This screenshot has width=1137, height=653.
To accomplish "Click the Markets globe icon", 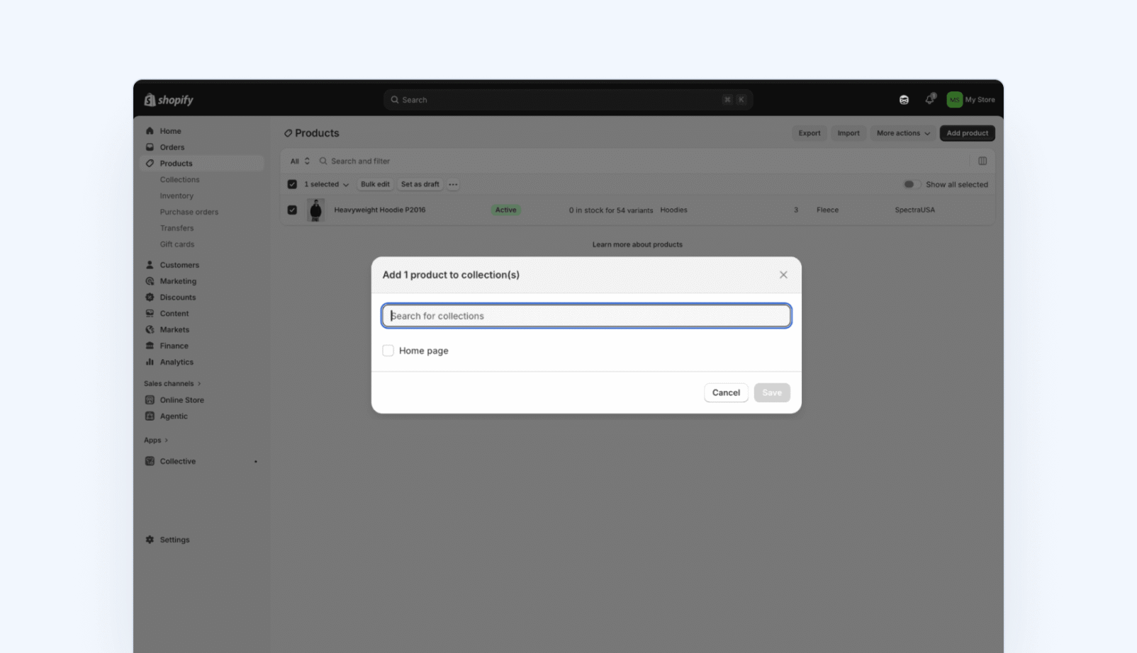I will [150, 330].
